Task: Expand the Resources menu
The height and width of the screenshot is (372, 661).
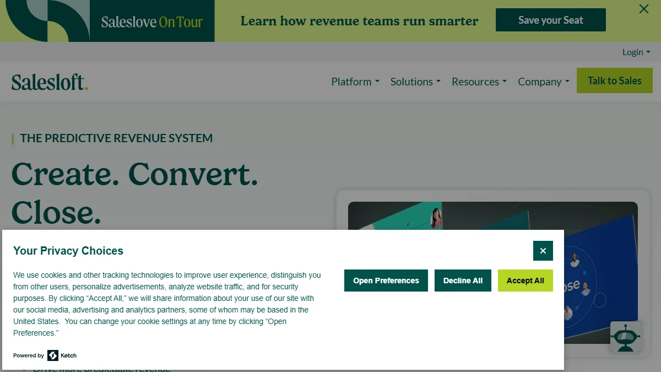Action: point(479,82)
